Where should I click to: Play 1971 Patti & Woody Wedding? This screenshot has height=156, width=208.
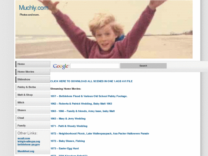69,126
